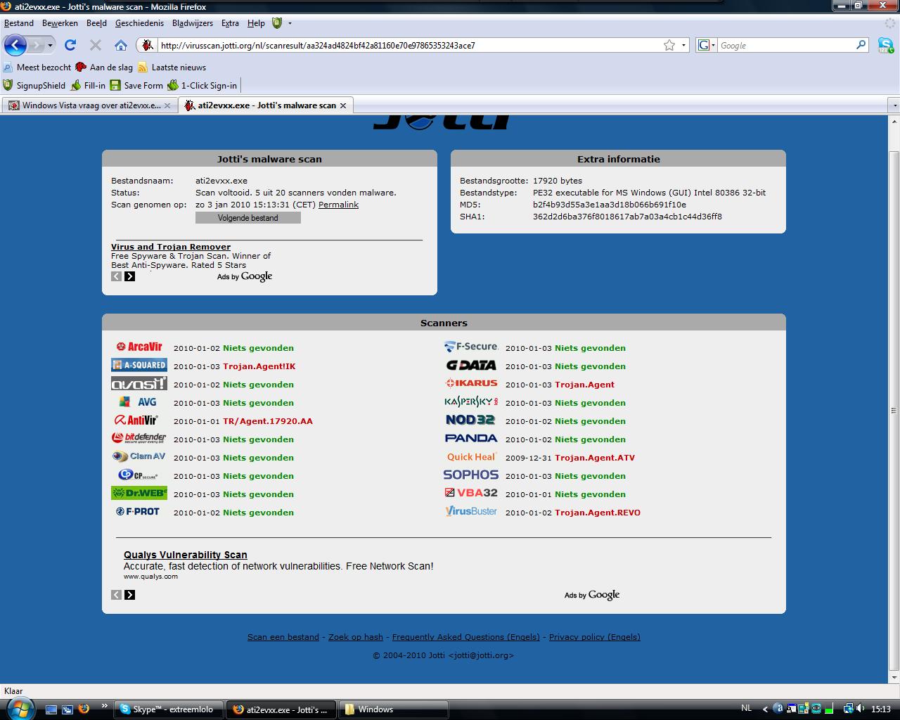Click the Dr.WEB scanner logo

[x=139, y=493]
